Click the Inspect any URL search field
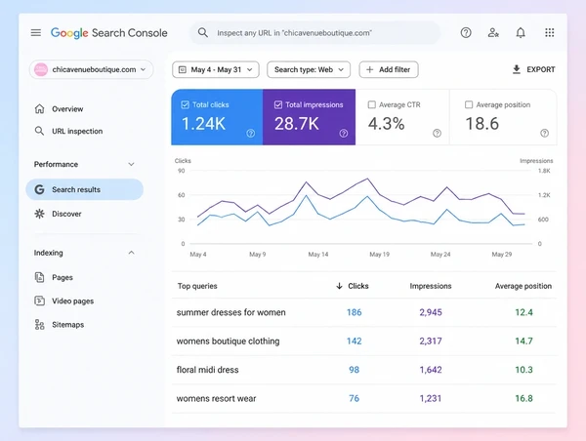The image size is (586, 441). coord(315,33)
